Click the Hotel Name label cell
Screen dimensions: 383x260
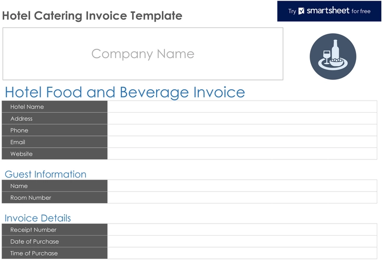(x=55, y=107)
